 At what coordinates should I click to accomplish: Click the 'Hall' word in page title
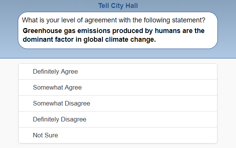tap(132, 6)
